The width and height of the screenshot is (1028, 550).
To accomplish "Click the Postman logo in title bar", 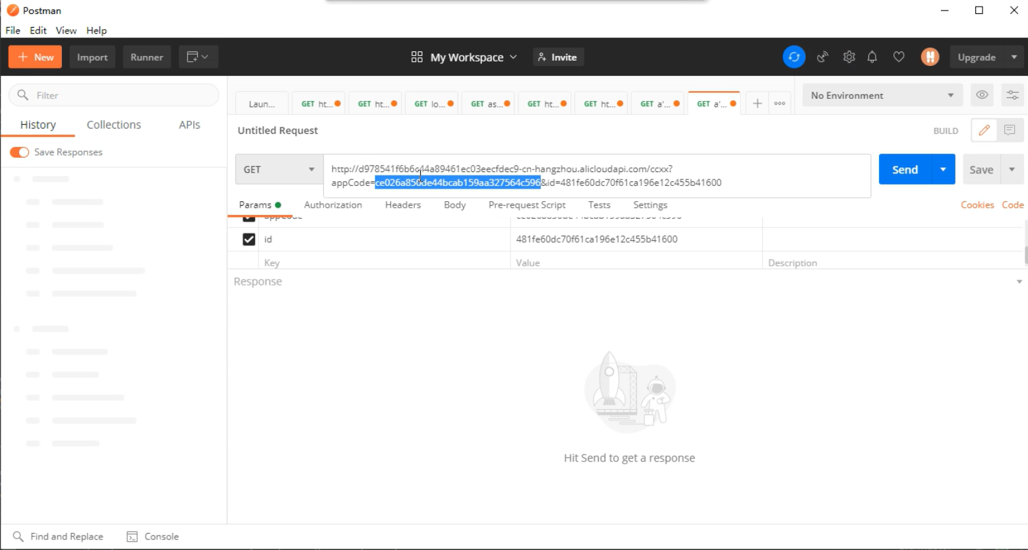I will pos(13,10).
